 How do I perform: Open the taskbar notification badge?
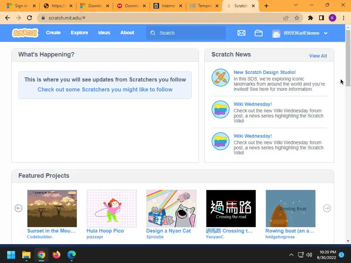click(341, 255)
